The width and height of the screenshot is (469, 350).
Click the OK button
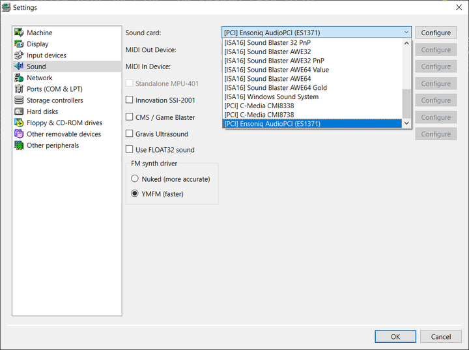[x=395, y=337]
